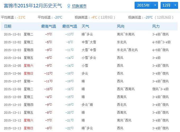Screen dimensions: 180x132
Task: Select date cell 2015-12-09
Action: (12, 97)
